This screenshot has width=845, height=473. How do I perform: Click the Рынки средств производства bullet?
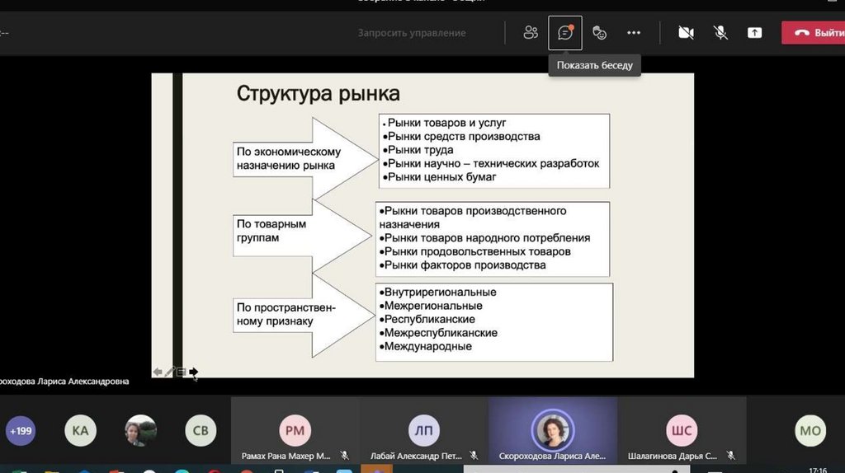[461, 136]
